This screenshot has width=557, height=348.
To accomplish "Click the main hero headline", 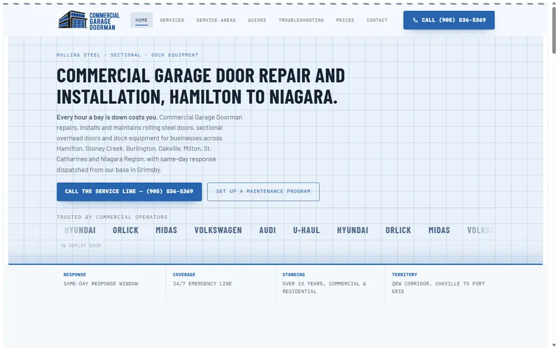I will 201,86.
